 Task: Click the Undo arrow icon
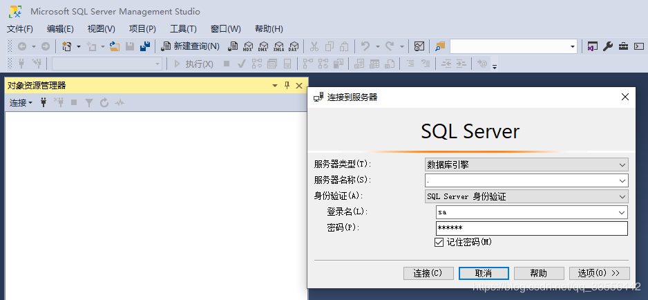[365, 46]
